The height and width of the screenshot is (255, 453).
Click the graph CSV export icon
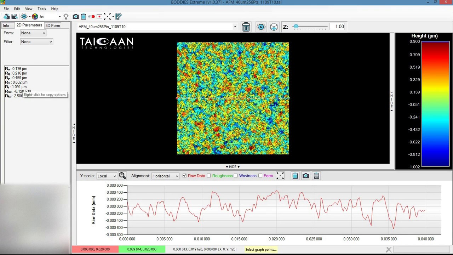pyautogui.click(x=316, y=176)
